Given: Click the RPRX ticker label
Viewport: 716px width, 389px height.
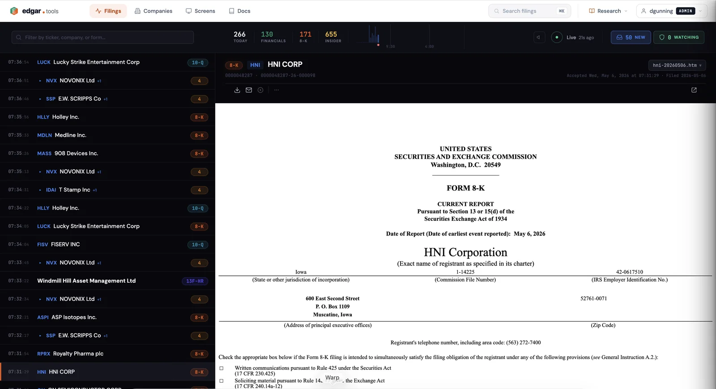Looking at the screenshot, I should coord(43,354).
